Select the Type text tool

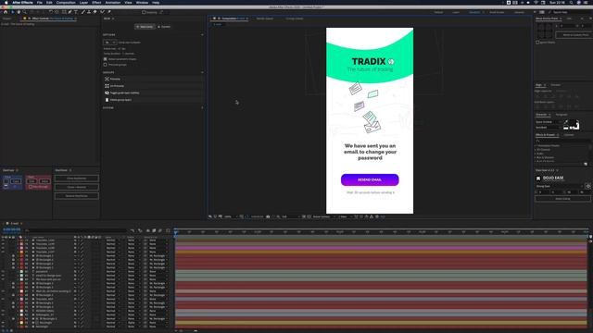click(76, 12)
